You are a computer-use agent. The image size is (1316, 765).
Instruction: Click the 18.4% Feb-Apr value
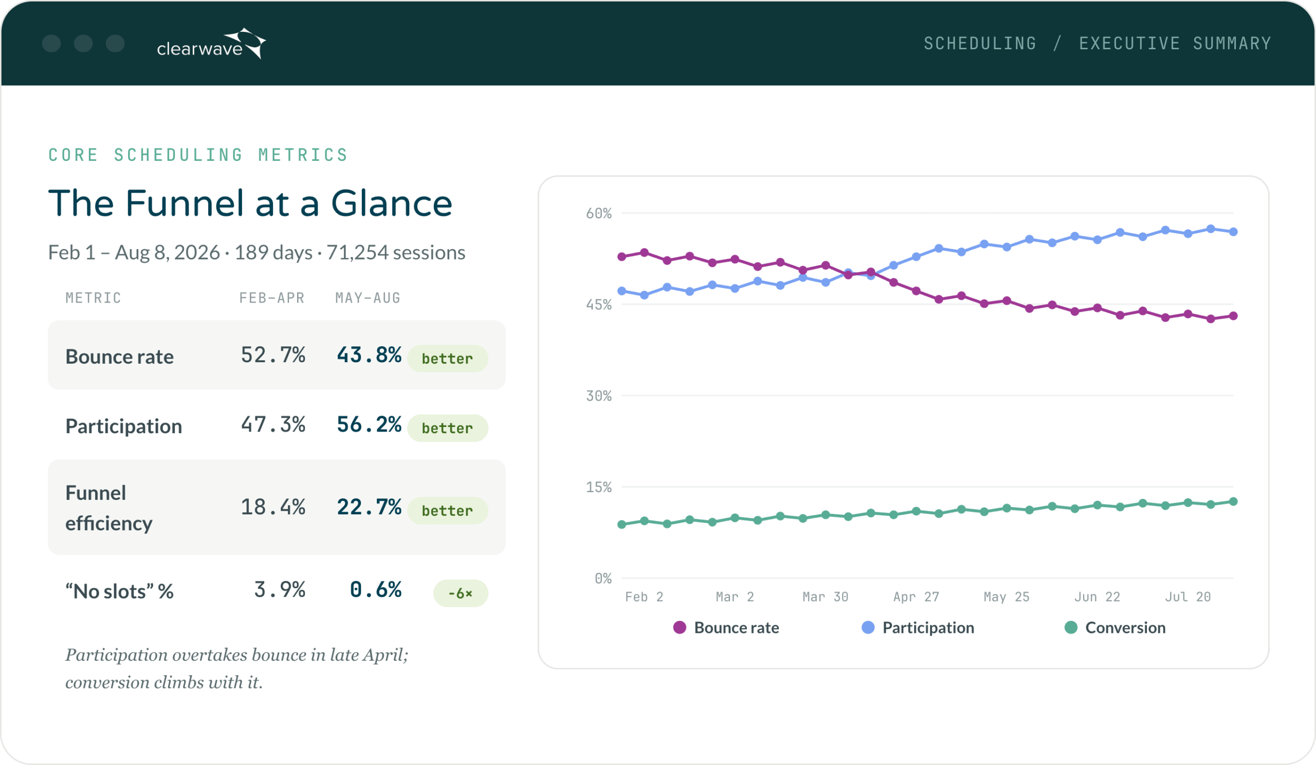click(x=273, y=507)
